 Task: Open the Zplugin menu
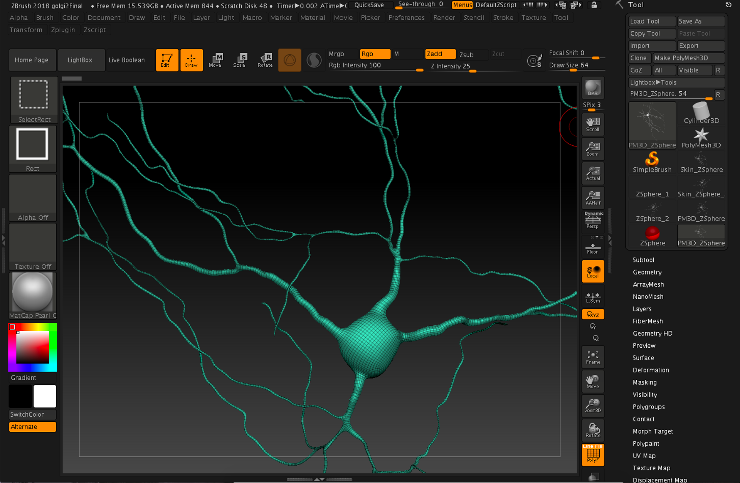pyautogui.click(x=63, y=30)
